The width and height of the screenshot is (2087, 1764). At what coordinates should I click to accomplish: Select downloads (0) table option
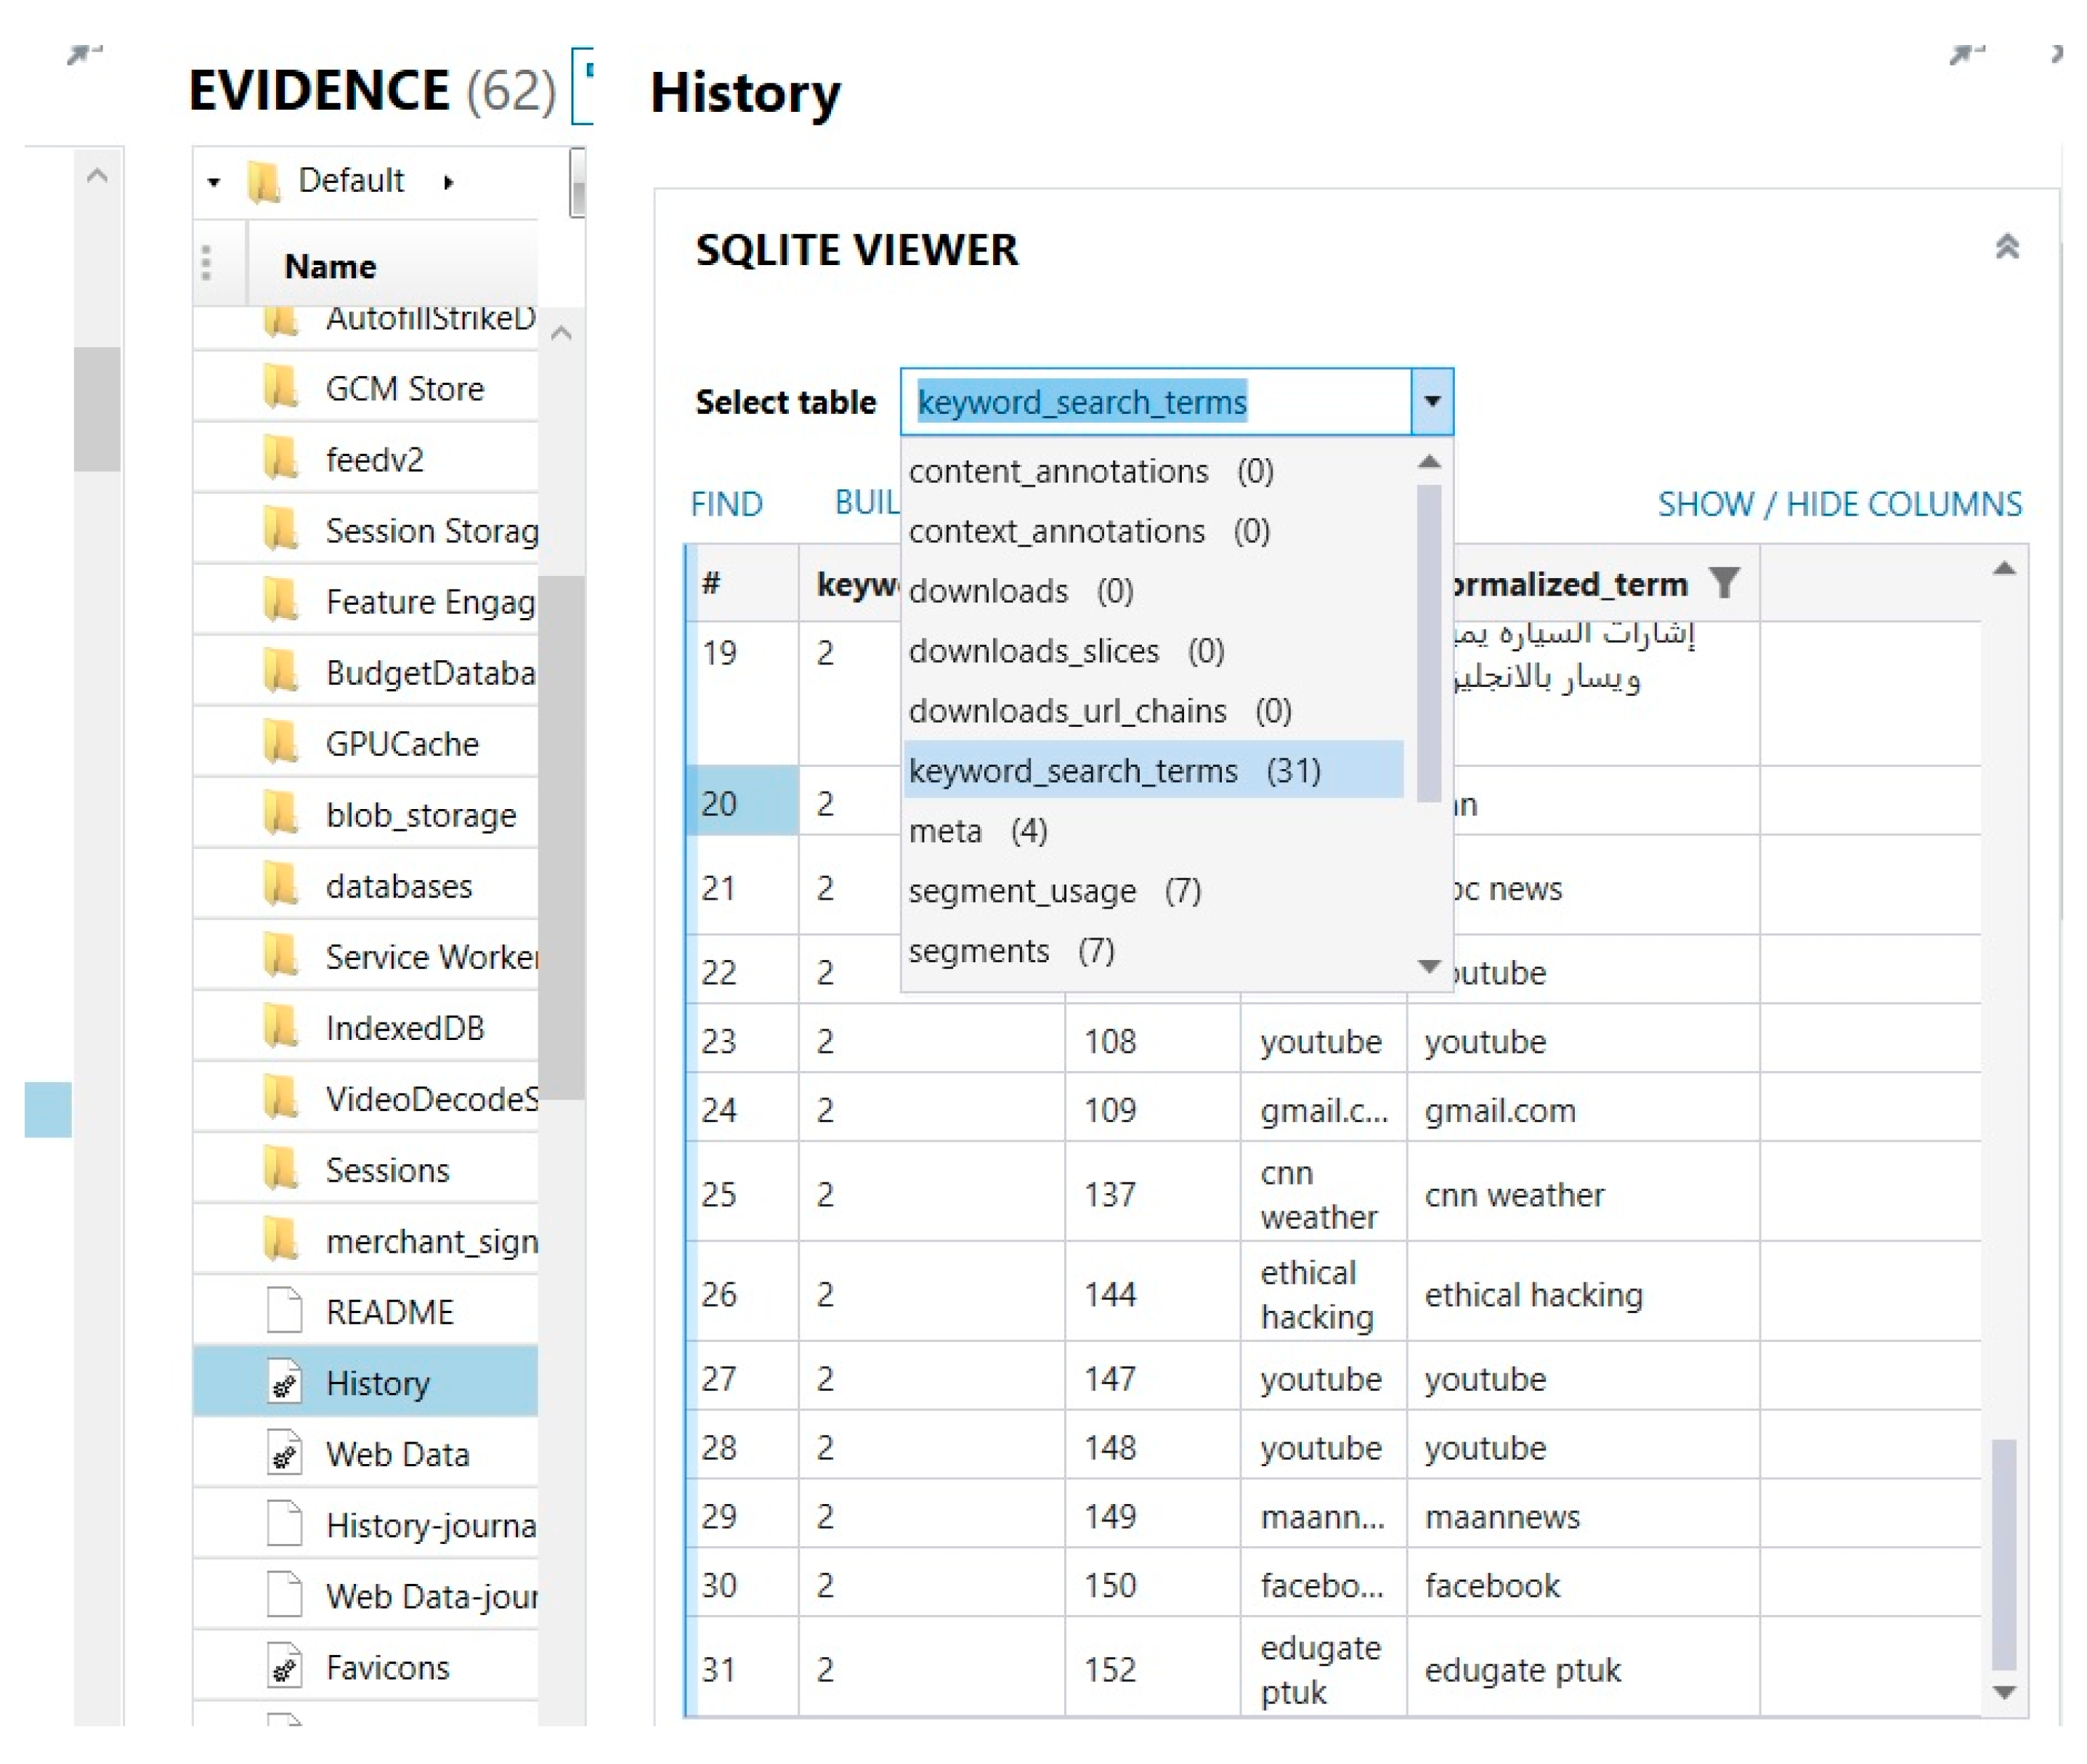pyautogui.click(x=1020, y=590)
